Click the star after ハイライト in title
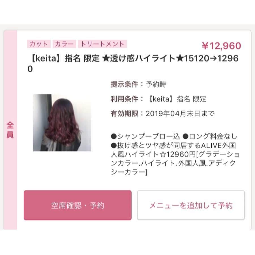 [180, 59]
